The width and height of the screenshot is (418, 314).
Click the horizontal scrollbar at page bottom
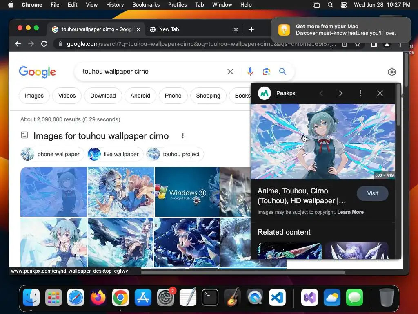(243, 272)
